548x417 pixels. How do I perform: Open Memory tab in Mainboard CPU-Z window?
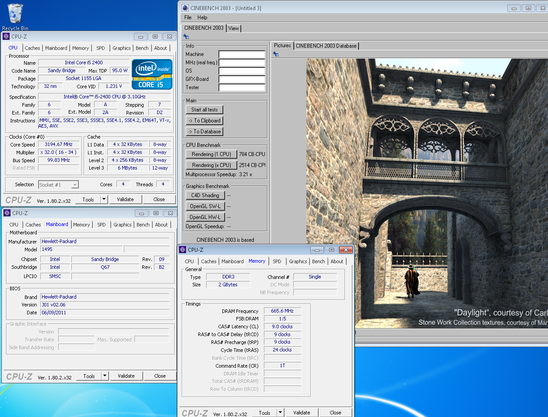click(81, 225)
